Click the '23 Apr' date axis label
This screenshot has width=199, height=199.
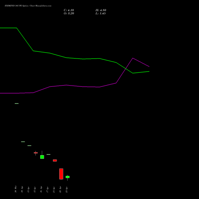(66, 189)
